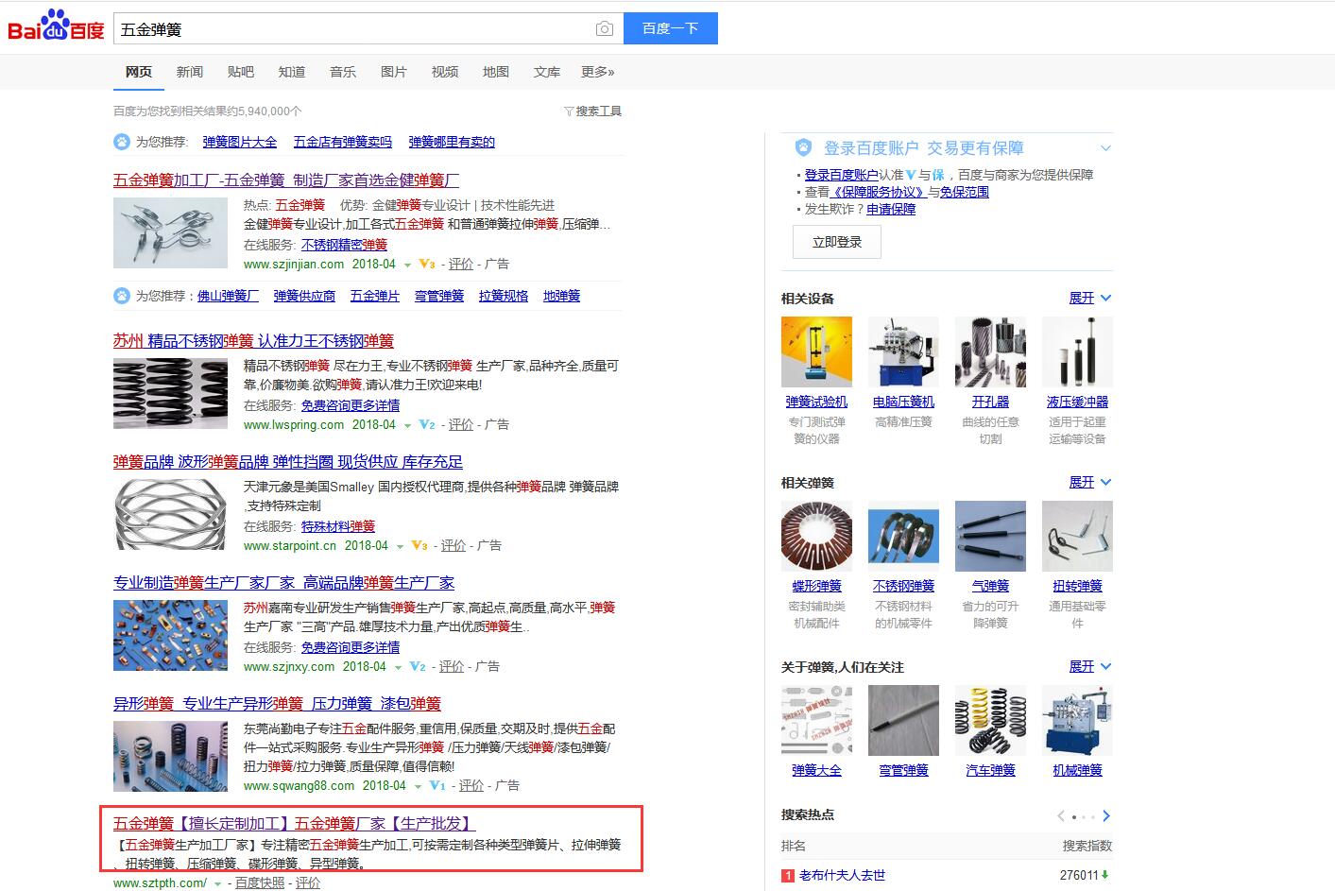Click the next arrow in 搜索热点
Image resolution: width=1335 pixels, height=891 pixels.
[x=1106, y=815]
